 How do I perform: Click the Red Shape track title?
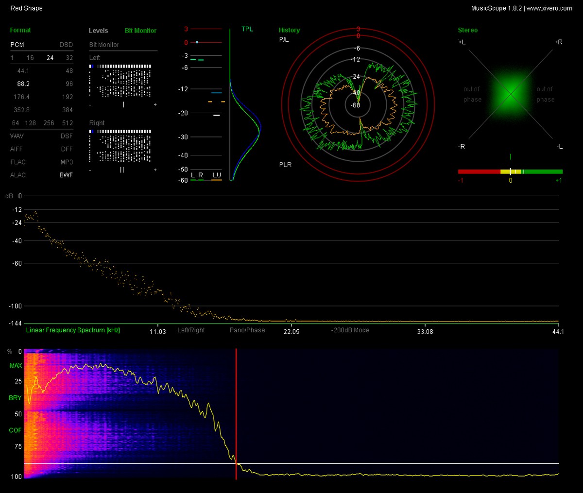(26, 8)
